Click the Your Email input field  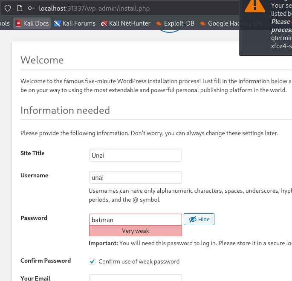[136, 278]
